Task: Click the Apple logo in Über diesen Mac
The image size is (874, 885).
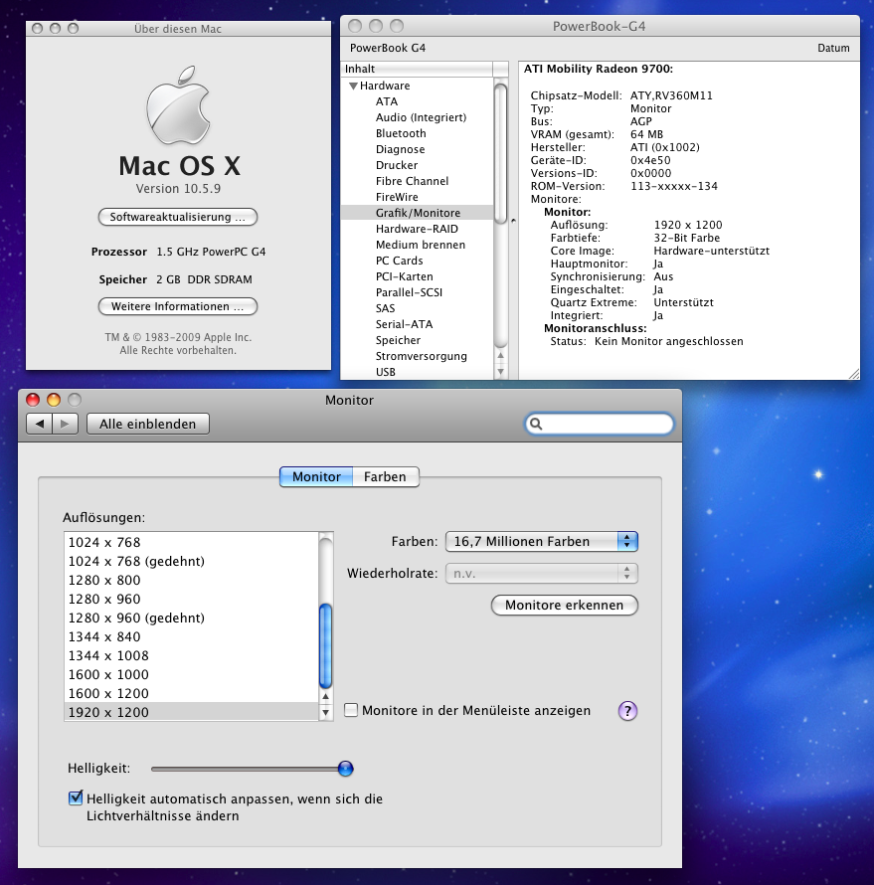Action: [178, 105]
